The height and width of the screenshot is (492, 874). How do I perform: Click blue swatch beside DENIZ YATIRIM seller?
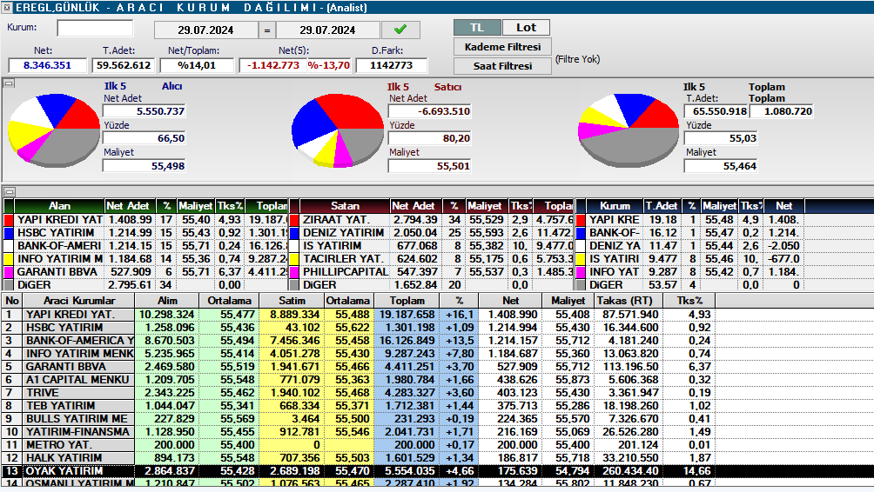(294, 233)
